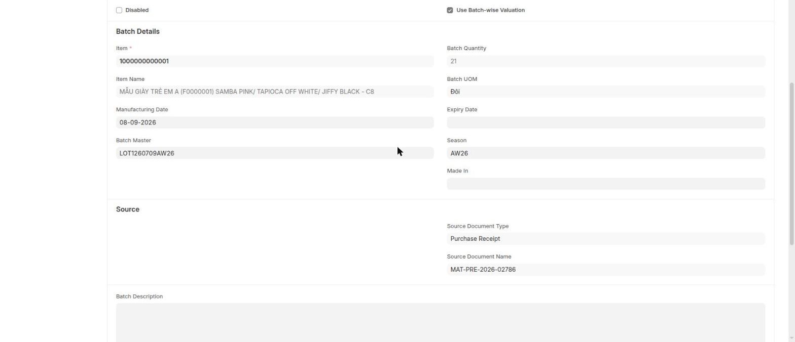Click the Item field containing 1000000000001
This screenshot has width=795, height=342.
[x=275, y=61]
